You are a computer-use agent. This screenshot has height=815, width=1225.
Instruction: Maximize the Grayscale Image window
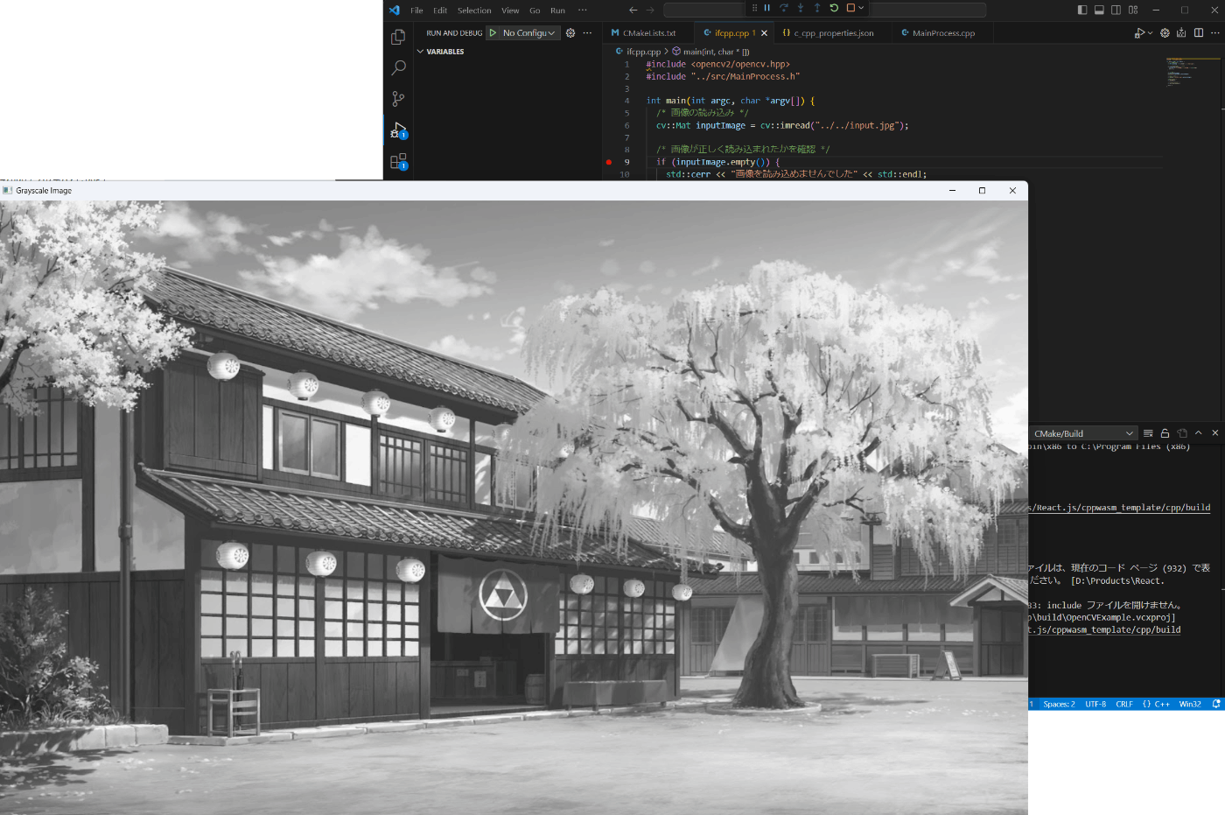(982, 190)
